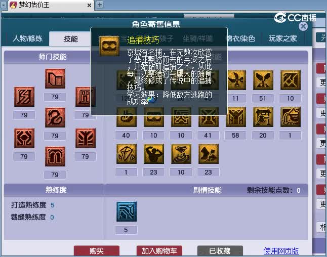
Task: Click the 追捕技巧 icon in the tooltip
Action: coord(109,46)
